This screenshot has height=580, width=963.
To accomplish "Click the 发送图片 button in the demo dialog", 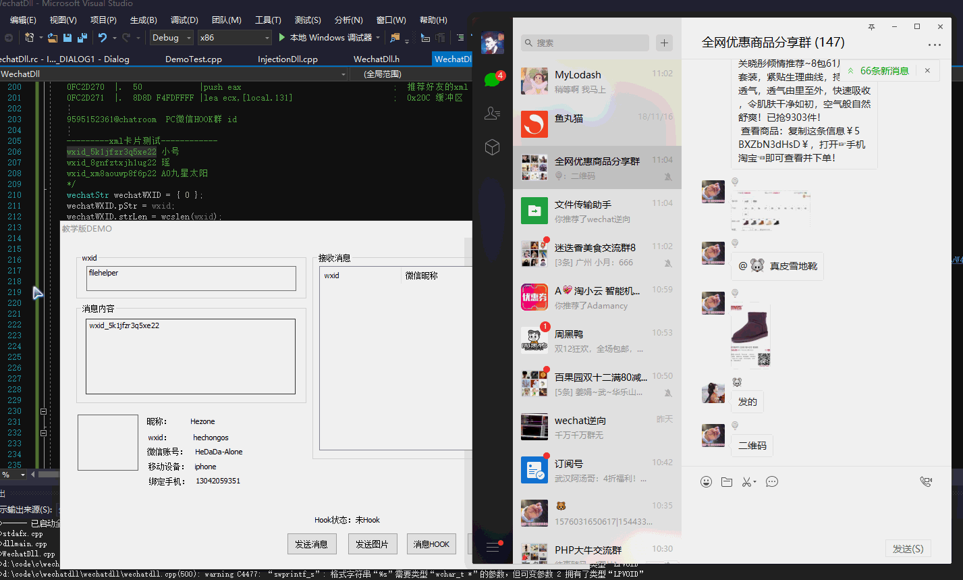I will [x=373, y=544].
